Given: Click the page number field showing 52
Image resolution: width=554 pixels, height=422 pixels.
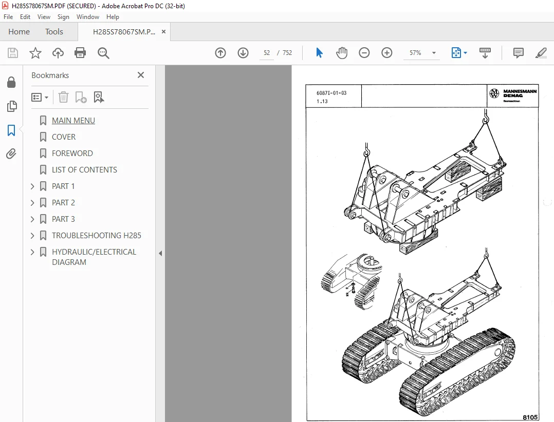Looking at the screenshot, I should (x=267, y=53).
